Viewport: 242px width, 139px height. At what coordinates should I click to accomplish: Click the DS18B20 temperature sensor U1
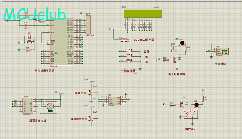tap(222, 51)
